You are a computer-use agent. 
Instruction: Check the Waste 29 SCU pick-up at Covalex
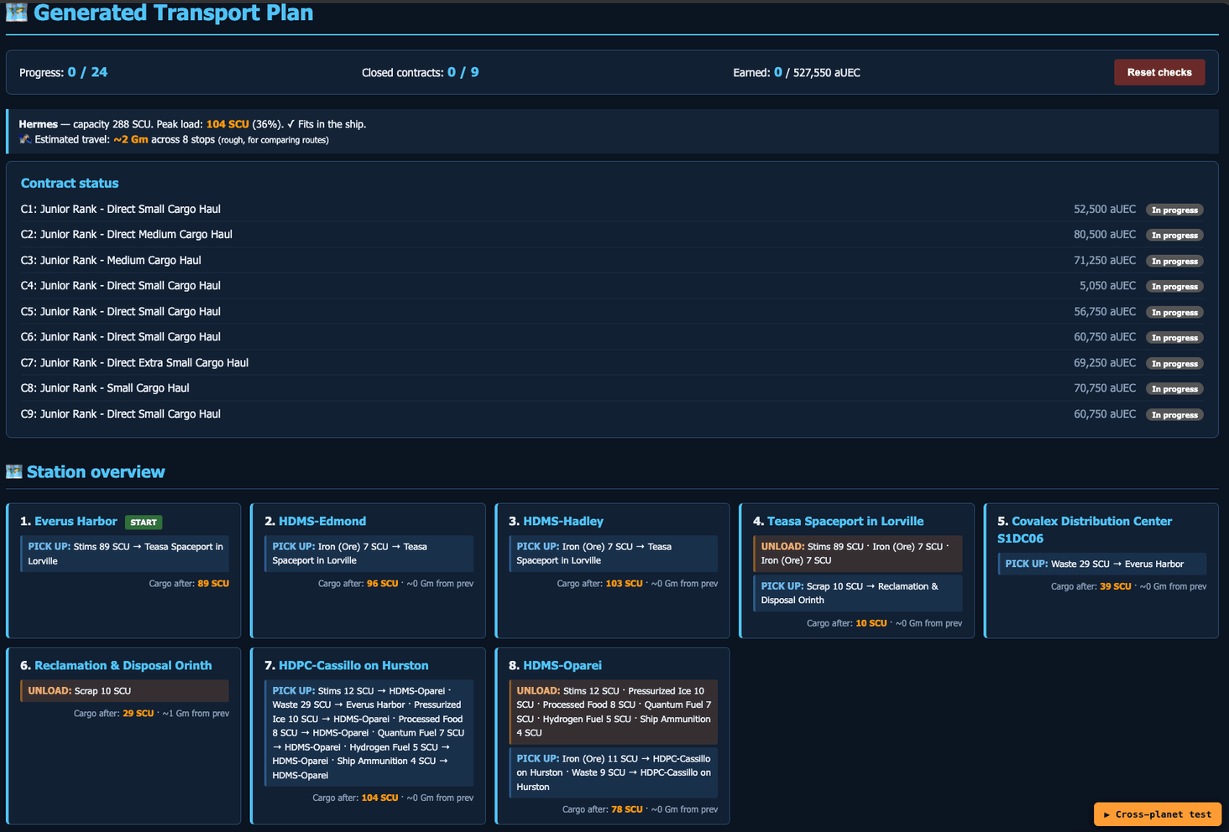click(x=1101, y=564)
